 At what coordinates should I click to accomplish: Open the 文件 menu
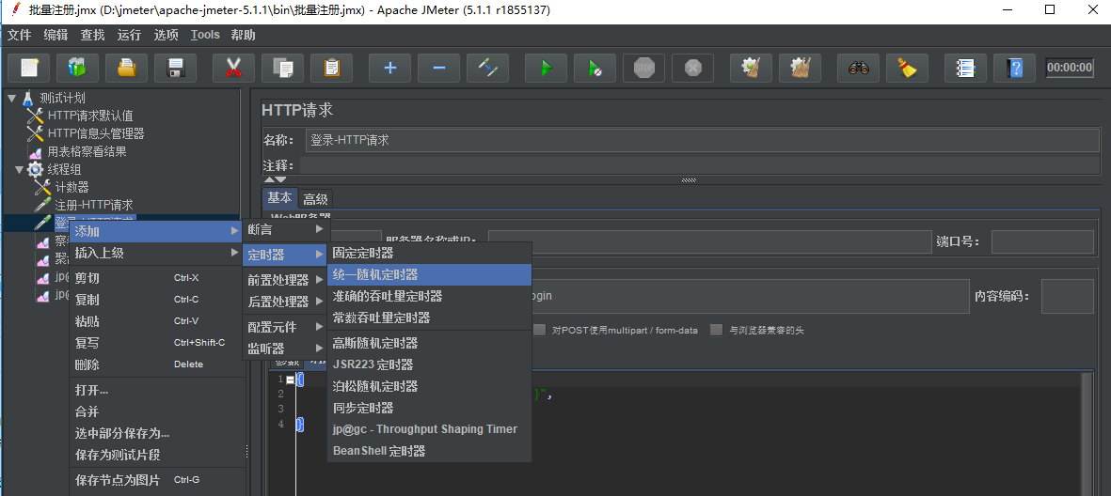point(20,35)
